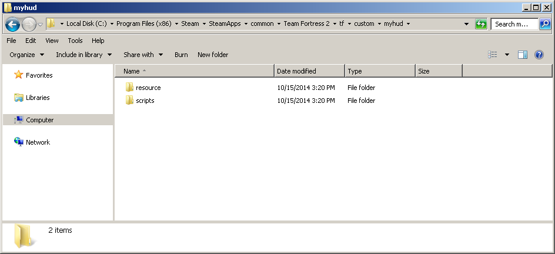This screenshot has height=254, width=555.
Task: Open the File menu
Action: pyautogui.click(x=11, y=41)
